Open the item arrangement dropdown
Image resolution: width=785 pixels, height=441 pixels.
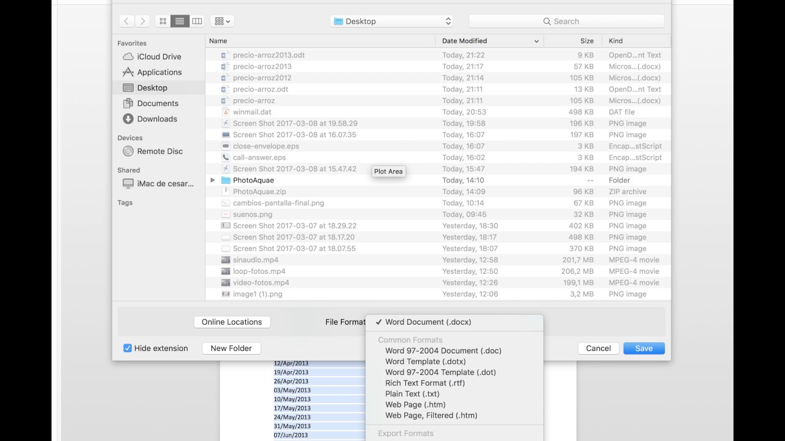tap(222, 21)
